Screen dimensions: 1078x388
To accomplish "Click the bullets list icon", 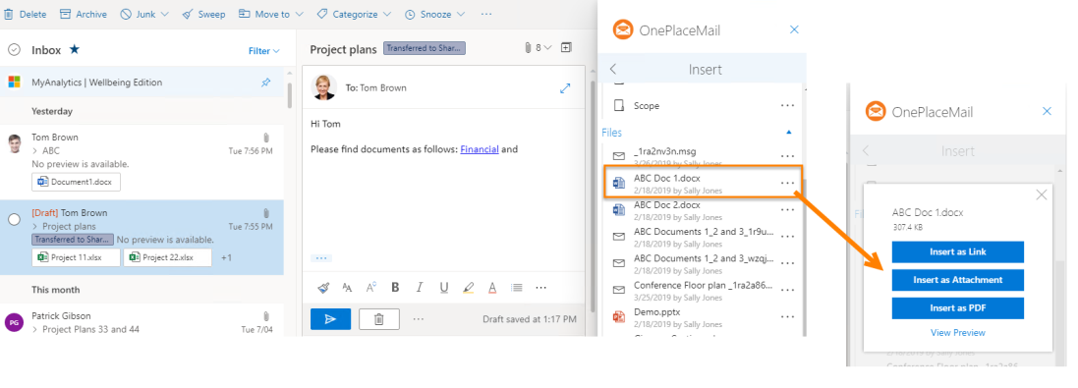I will tap(516, 288).
